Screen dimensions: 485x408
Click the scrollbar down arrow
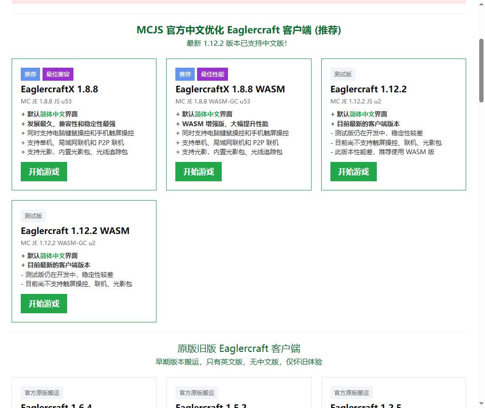click(481, 404)
